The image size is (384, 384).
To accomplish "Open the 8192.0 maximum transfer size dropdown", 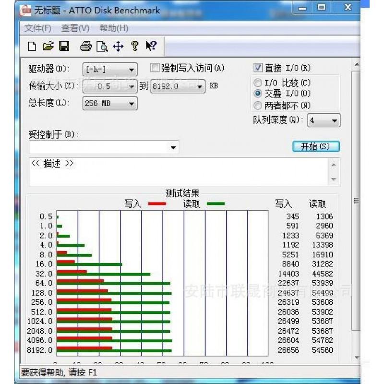I will point(178,86).
